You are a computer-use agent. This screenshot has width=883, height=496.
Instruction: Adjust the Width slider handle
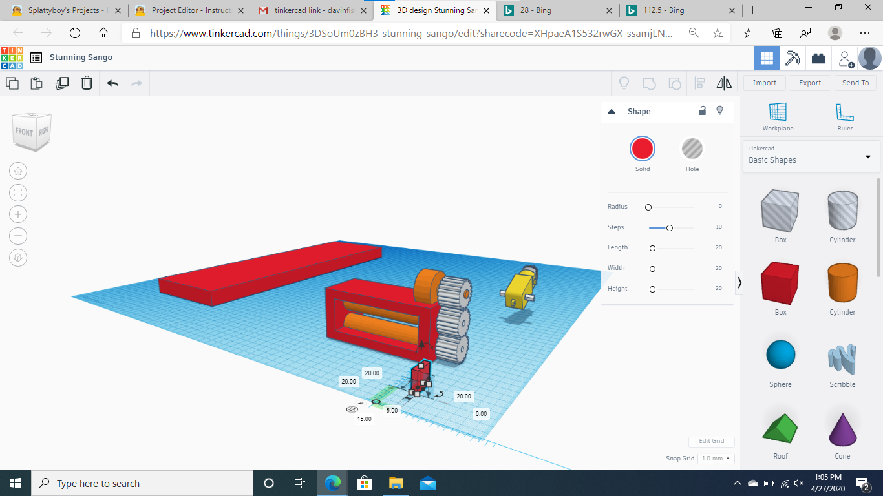tap(652, 269)
